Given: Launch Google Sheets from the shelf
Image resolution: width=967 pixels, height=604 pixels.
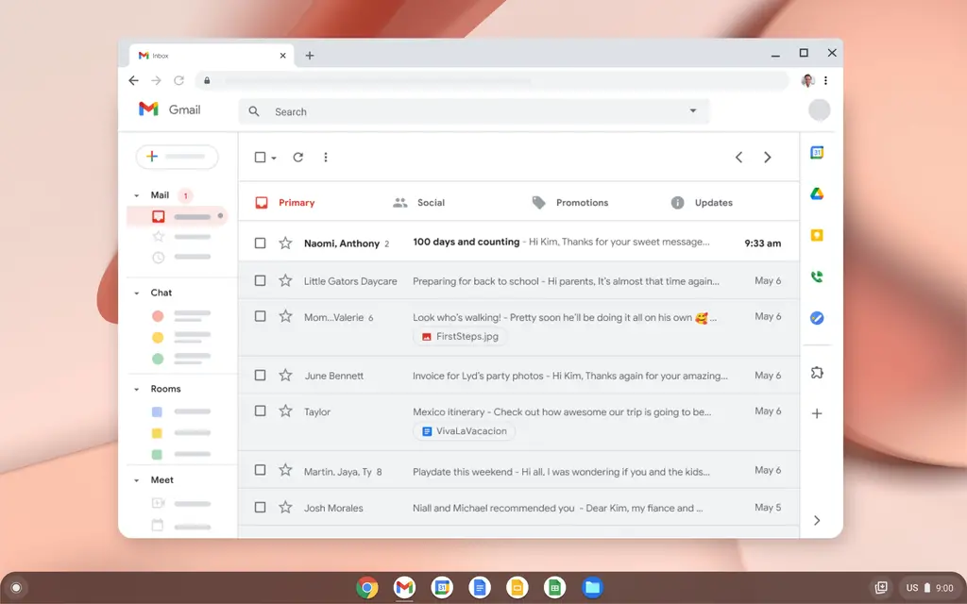Looking at the screenshot, I should pos(554,586).
